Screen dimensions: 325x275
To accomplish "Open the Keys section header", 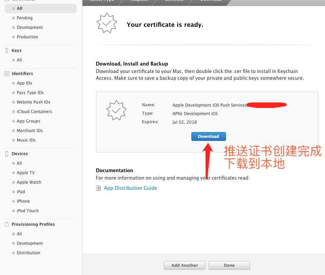I will click(x=17, y=50).
